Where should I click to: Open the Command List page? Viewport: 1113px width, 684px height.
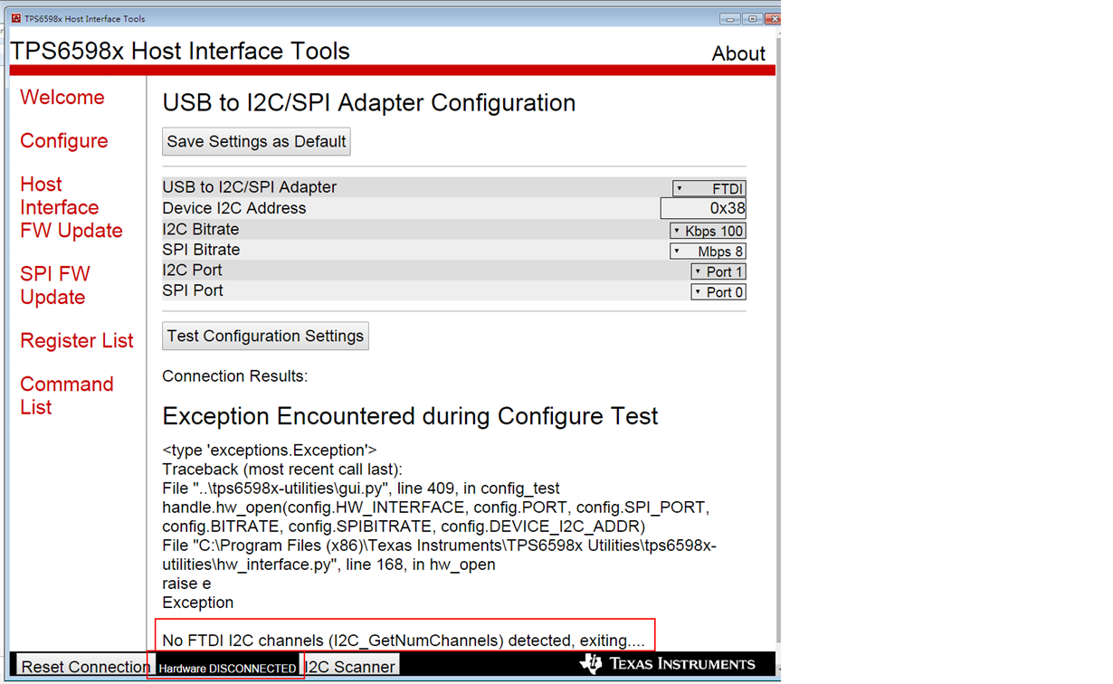(67, 395)
